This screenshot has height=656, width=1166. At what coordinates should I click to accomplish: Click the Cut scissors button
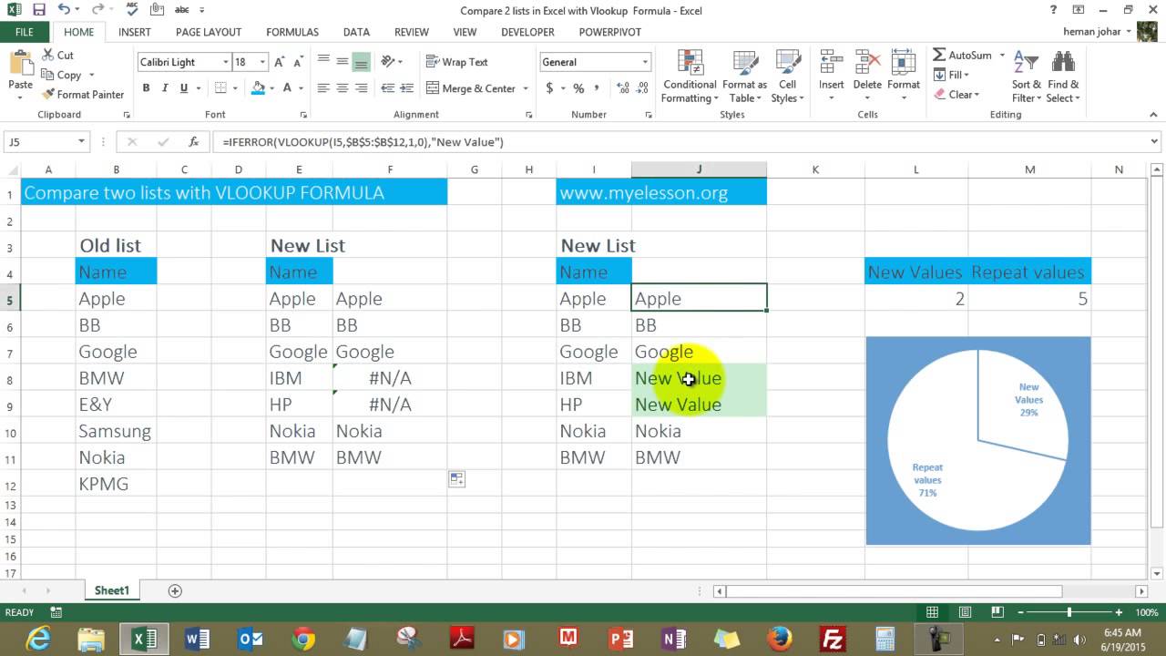(57, 56)
